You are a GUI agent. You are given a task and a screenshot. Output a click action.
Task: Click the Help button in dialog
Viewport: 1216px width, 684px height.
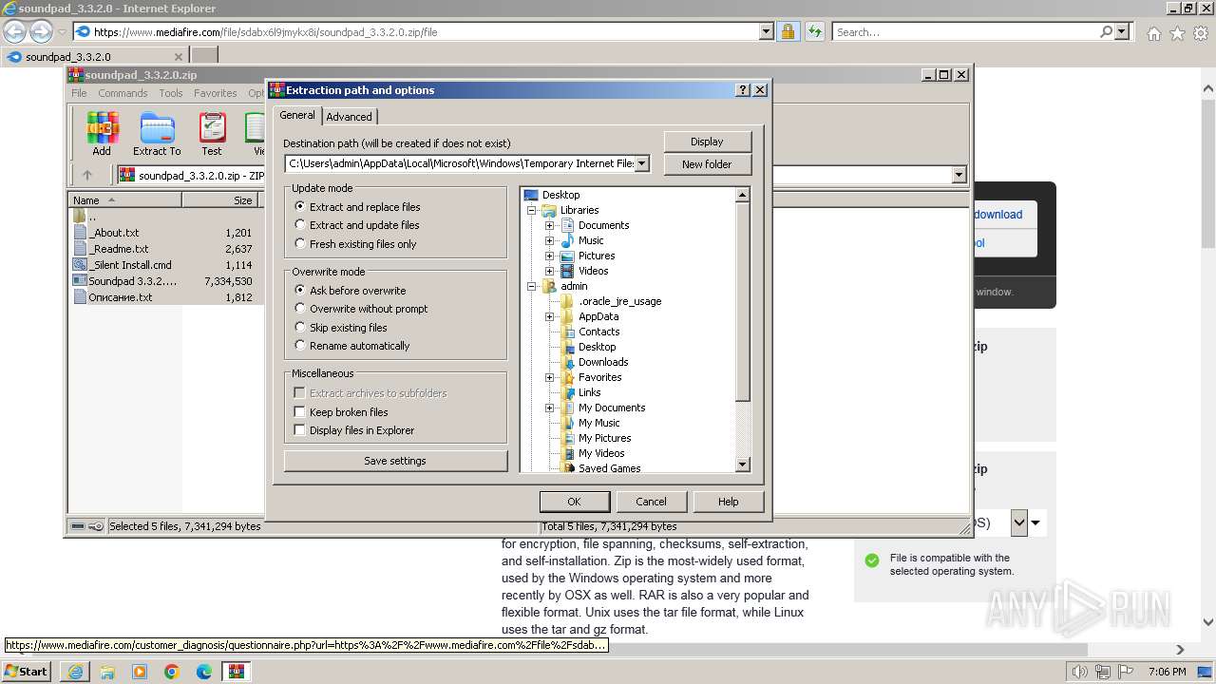pyautogui.click(x=728, y=502)
